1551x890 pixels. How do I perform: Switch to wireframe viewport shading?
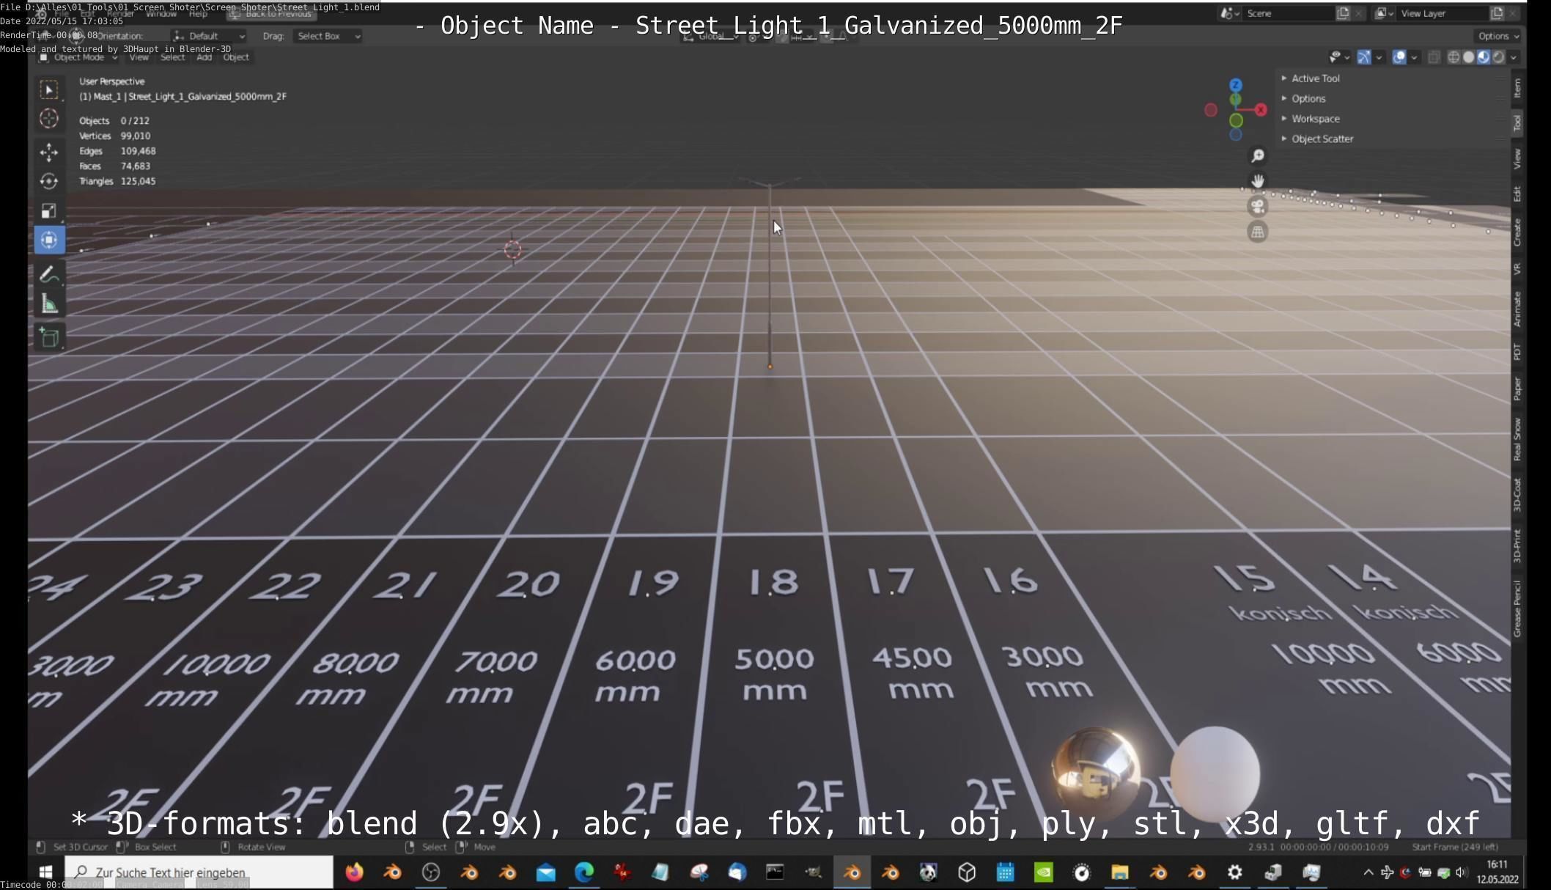tap(1453, 57)
